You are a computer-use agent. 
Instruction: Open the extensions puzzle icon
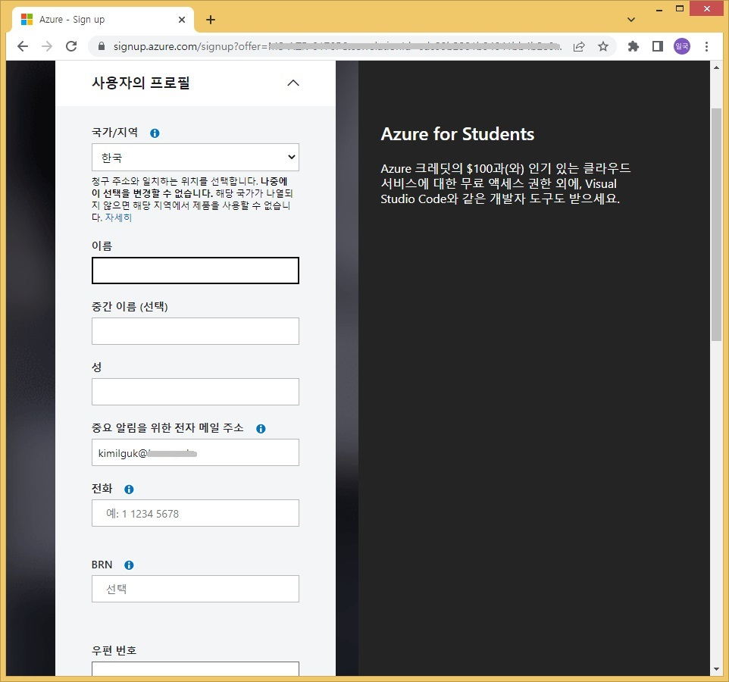[634, 46]
